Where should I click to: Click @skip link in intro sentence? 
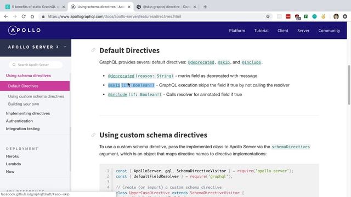224,62
